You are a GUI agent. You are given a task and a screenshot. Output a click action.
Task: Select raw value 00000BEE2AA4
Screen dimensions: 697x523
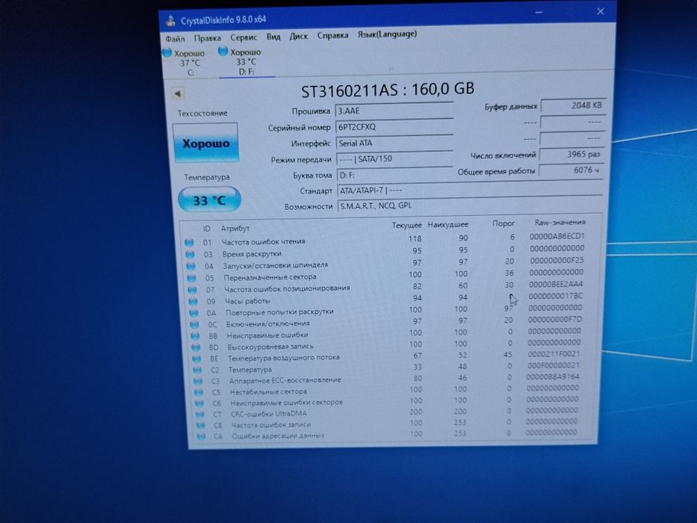click(x=556, y=284)
